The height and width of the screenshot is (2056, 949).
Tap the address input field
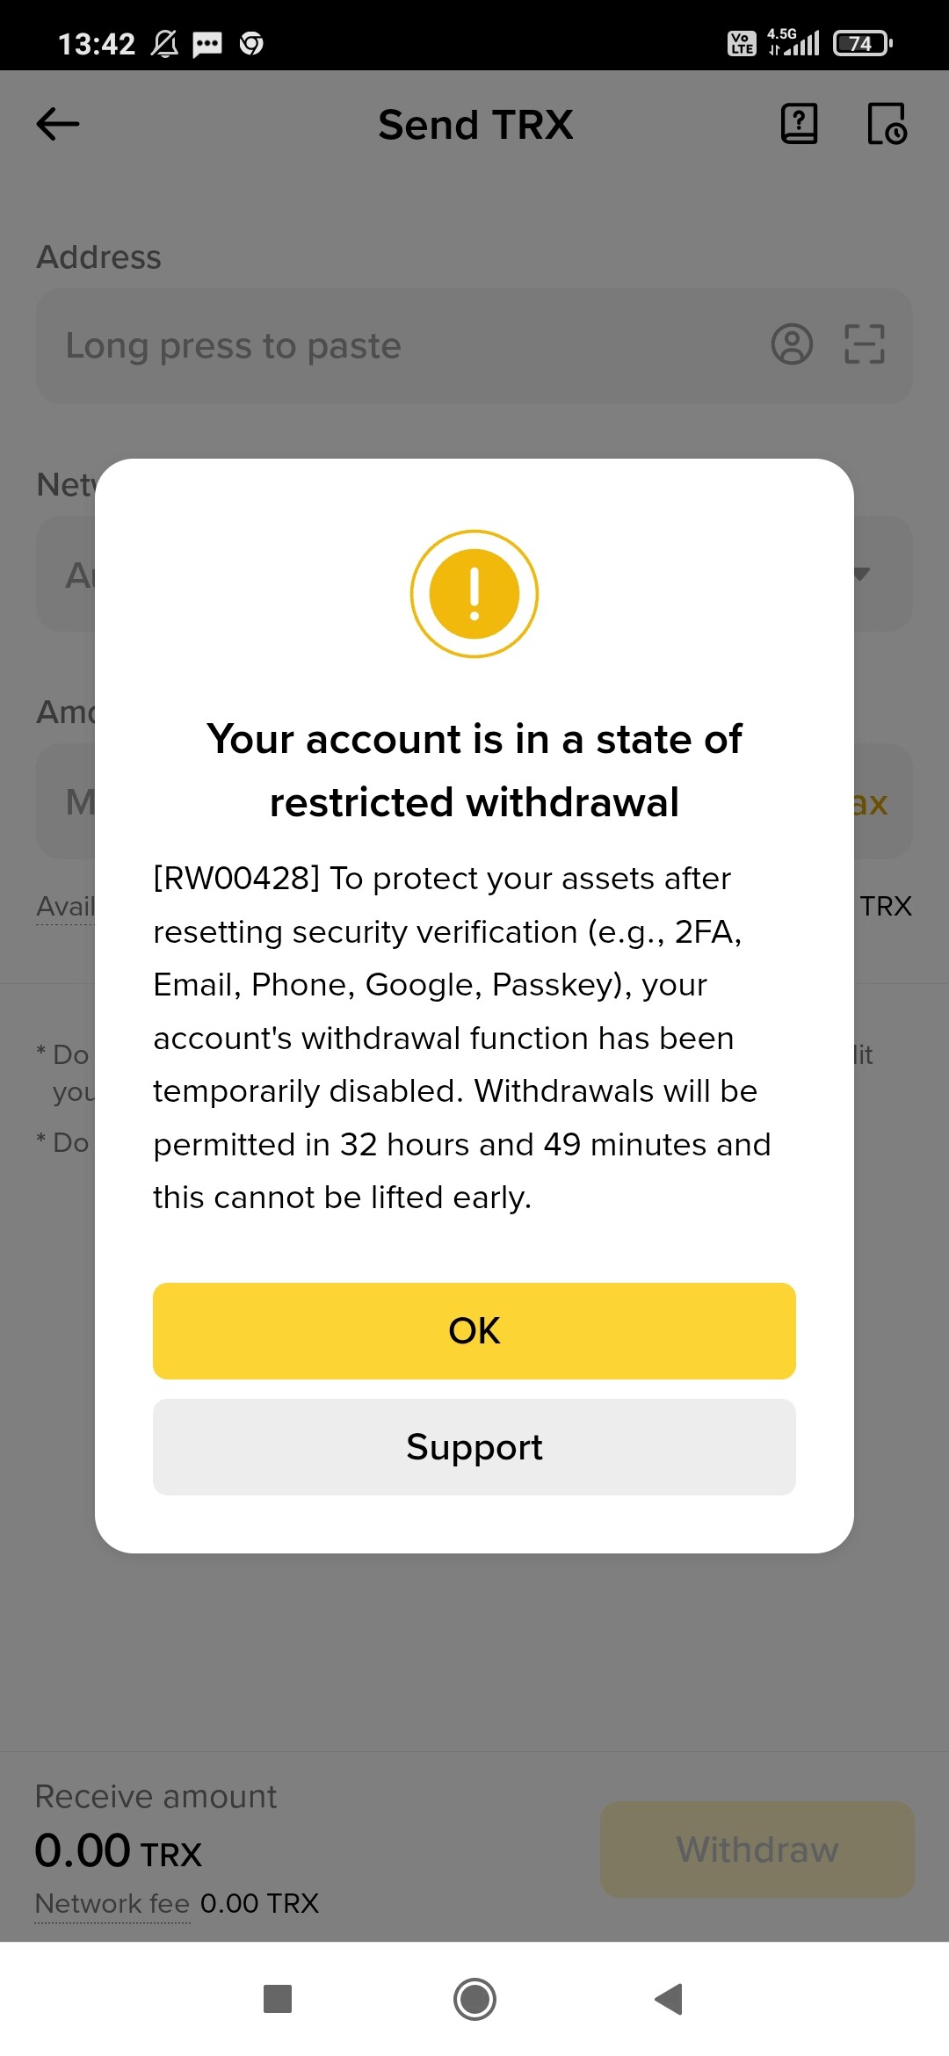(395, 346)
